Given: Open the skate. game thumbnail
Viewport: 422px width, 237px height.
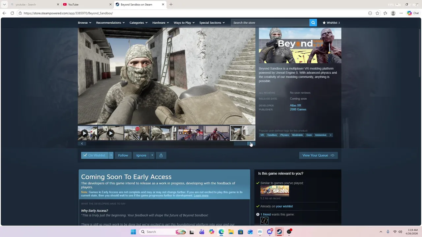Looking at the screenshot, I should [275, 191].
